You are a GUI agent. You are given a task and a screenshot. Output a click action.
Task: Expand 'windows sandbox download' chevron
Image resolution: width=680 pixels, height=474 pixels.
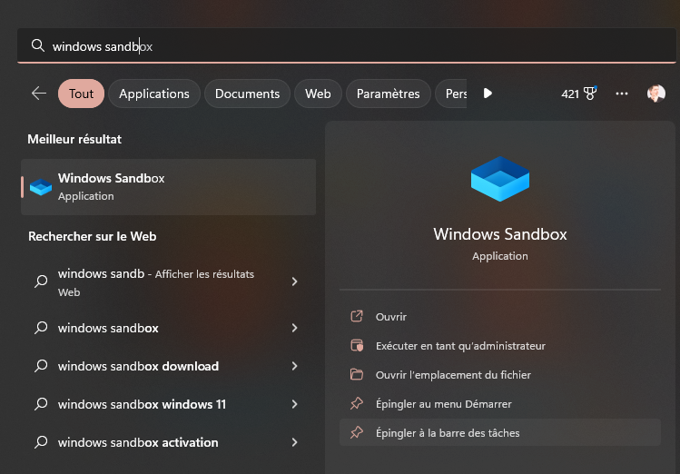pyautogui.click(x=294, y=366)
